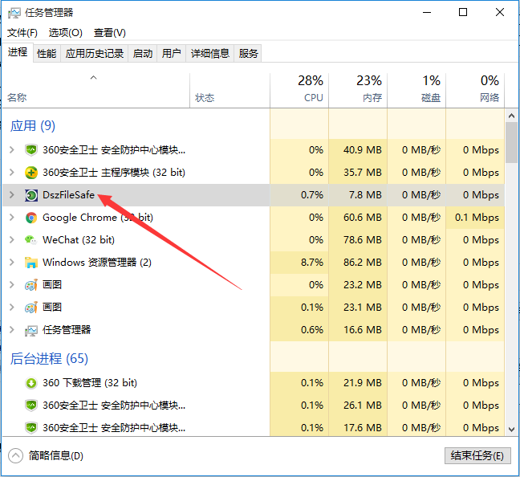Viewport: 520px width, 477px height.
Task: Click the 360 下载管理 icon
Action: [x=31, y=383]
